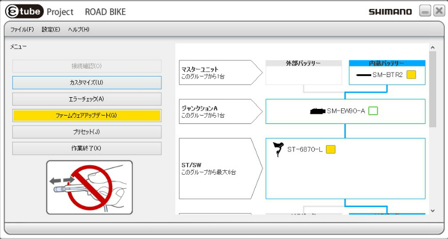Toggle the green box beside SM-EW90-A
Image resolution: width=448 pixels, height=239 pixels.
click(x=373, y=111)
